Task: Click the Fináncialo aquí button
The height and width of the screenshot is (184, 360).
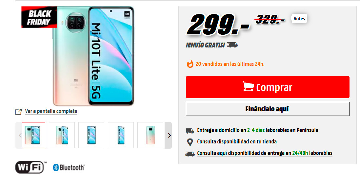Action: [x=268, y=109]
